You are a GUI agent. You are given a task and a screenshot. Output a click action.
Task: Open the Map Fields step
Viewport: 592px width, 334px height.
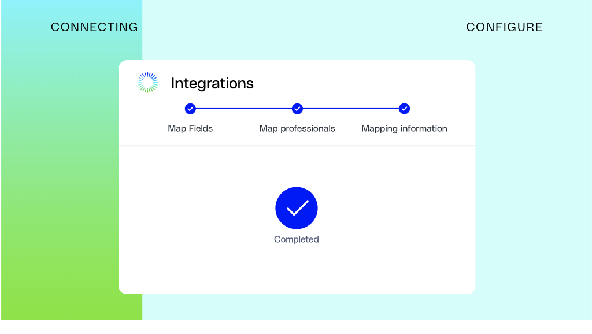click(190, 128)
